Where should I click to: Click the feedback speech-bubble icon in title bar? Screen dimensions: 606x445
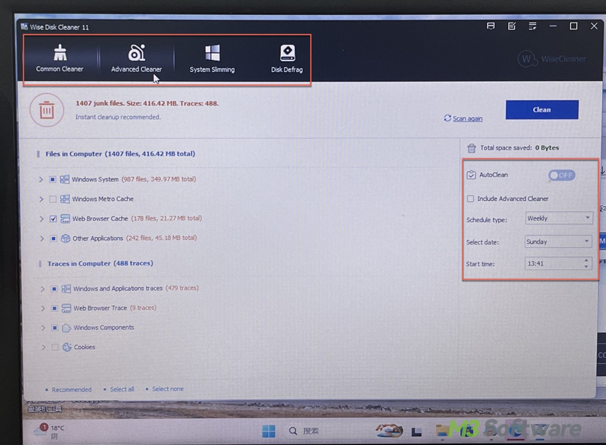pos(490,26)
